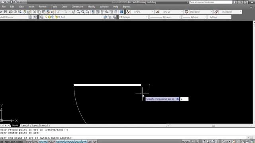Toggle GRID display in status bar

(35, 141)
